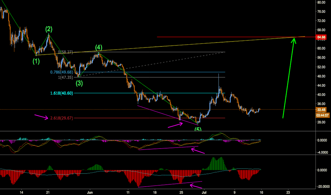Image resolution: width=331 pixels, height=195 pixels.
Task: Click 0.0000 on the bottom histogram scale
Action: (x=323, y=170)
